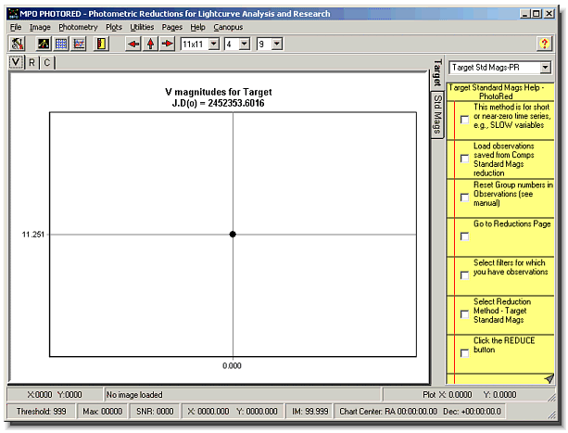Open the line chart plots toolbar icon

point(79,44)
